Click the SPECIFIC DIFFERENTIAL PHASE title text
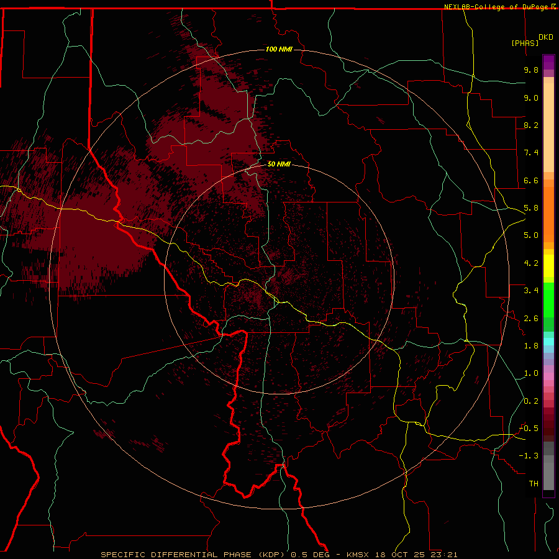Image resolution: width=559 pixels, height=559 pixels. click(177, 555)
